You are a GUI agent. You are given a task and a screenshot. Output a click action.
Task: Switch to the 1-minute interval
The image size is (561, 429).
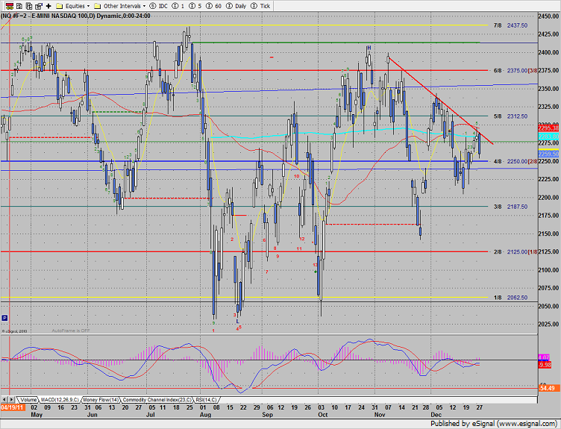pos(178,6)
